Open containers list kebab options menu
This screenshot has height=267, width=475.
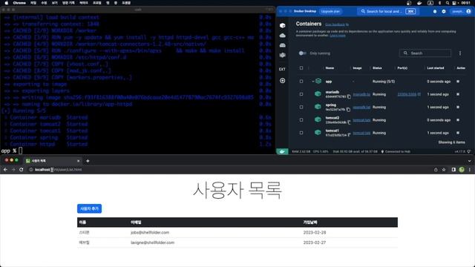click(460, 53)
